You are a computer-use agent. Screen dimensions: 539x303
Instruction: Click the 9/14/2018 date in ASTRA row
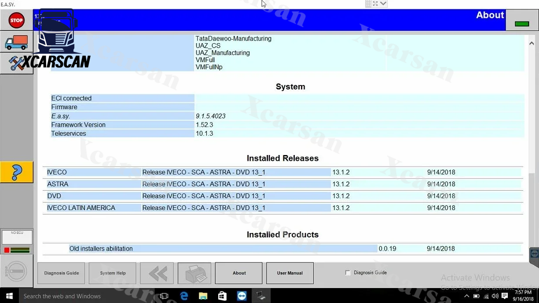(441, 184)
